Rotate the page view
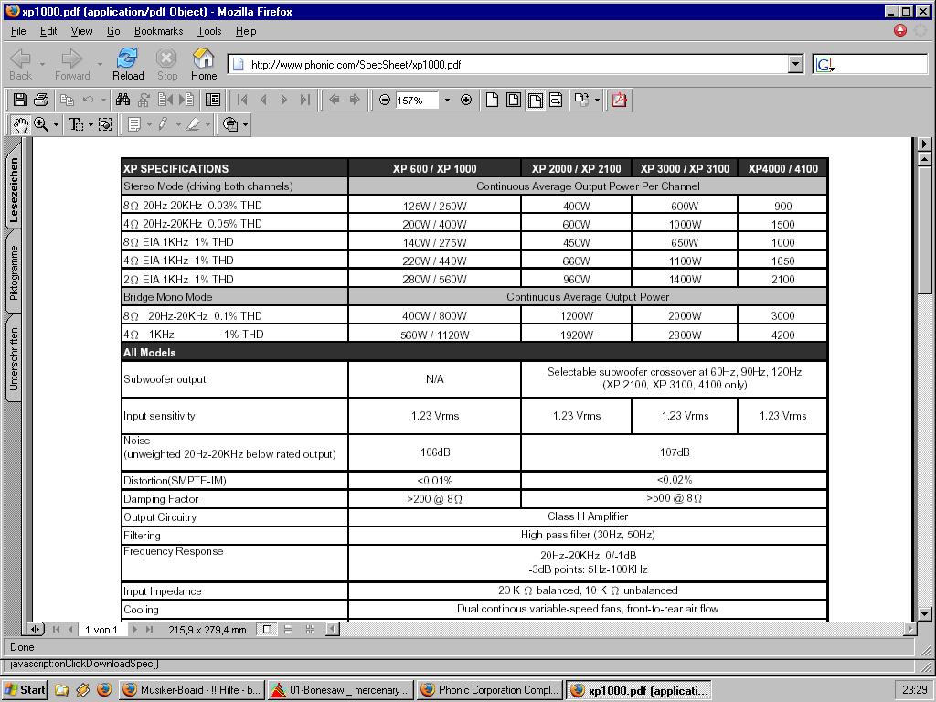This screenshot has height=702, width=936. 580,100
